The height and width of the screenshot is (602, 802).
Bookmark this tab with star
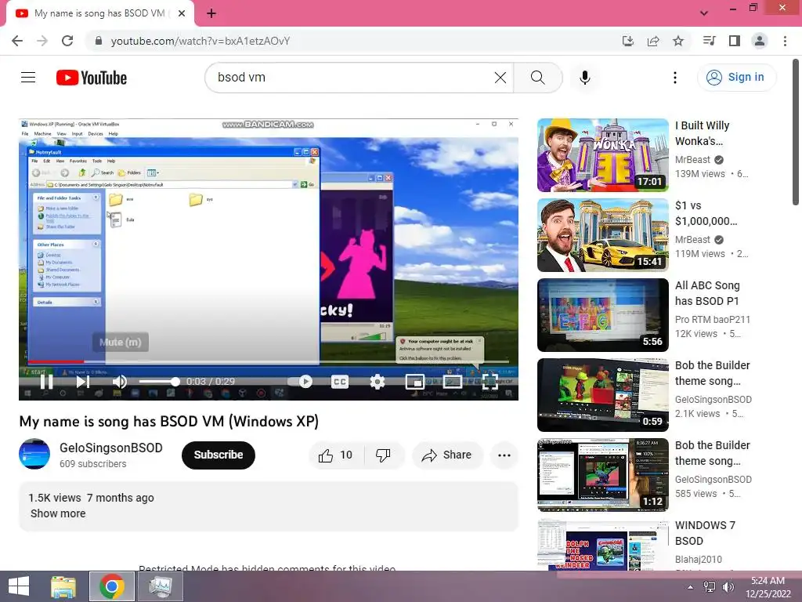(678, 41)
